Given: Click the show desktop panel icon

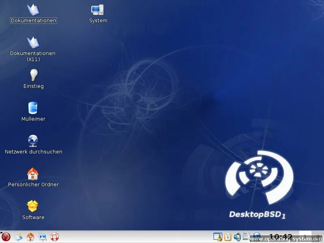Looking at the screenshot, I should pyautogui.click(x=19, y=237).
